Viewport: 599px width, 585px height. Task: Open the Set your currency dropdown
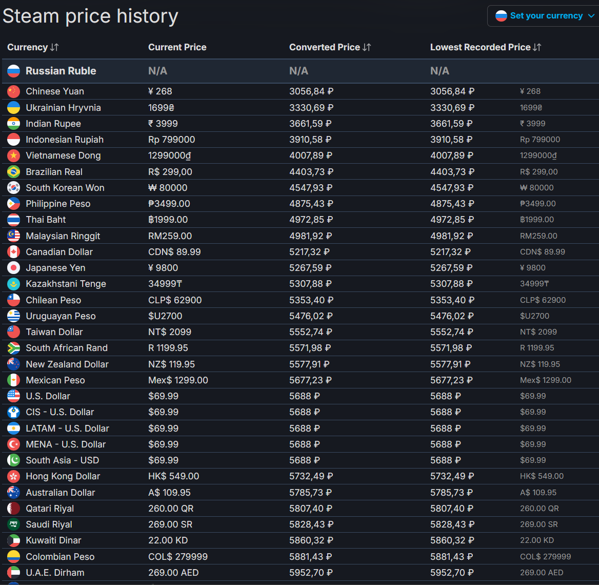click(x=545, y=16)
